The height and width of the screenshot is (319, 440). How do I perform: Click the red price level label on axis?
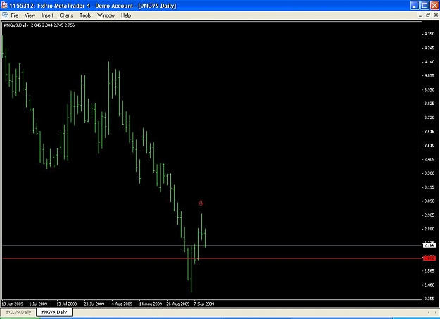click(429, 258)
